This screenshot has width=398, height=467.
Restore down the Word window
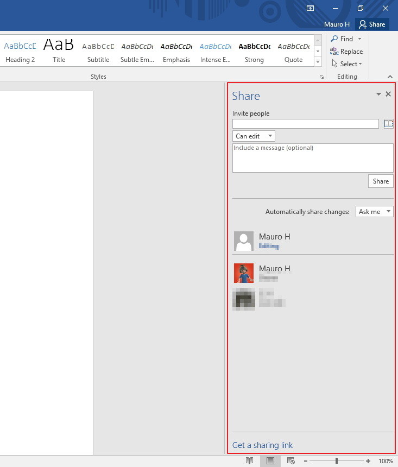tap(361, 8)
